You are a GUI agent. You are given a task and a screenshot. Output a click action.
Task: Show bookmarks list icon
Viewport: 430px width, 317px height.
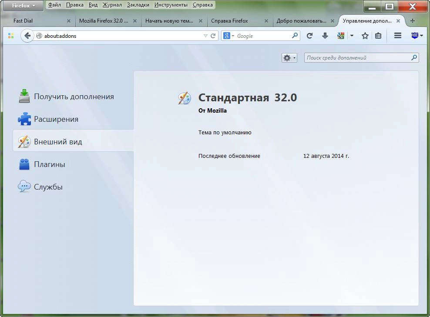[378, 36]
